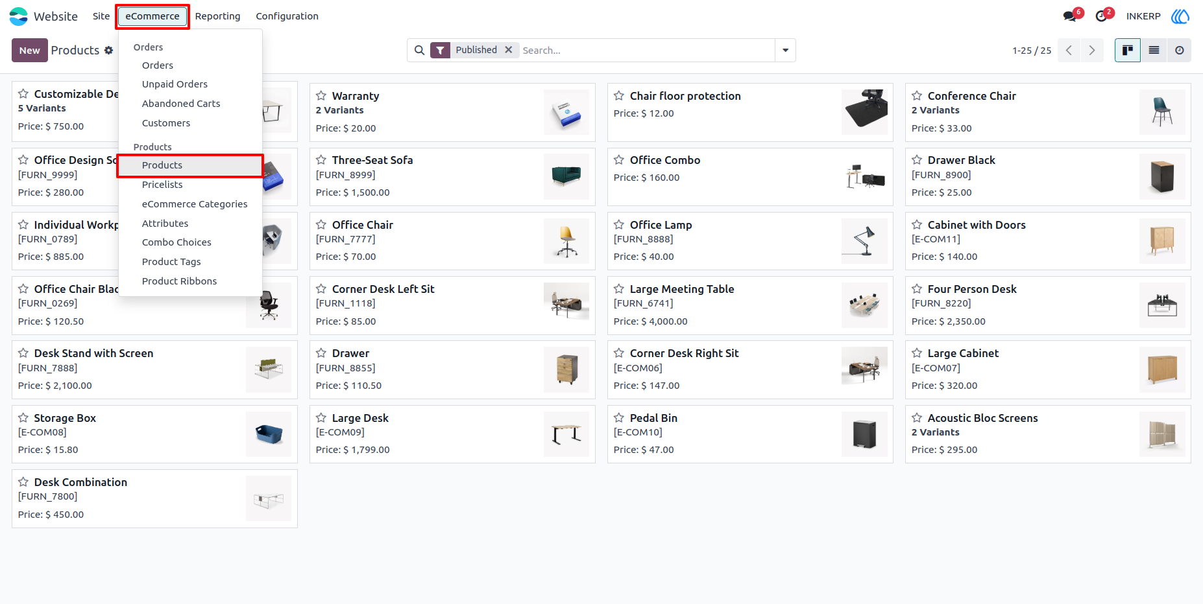Open the Large Desk product card title
1203x604 pixels.
[360, 418]
